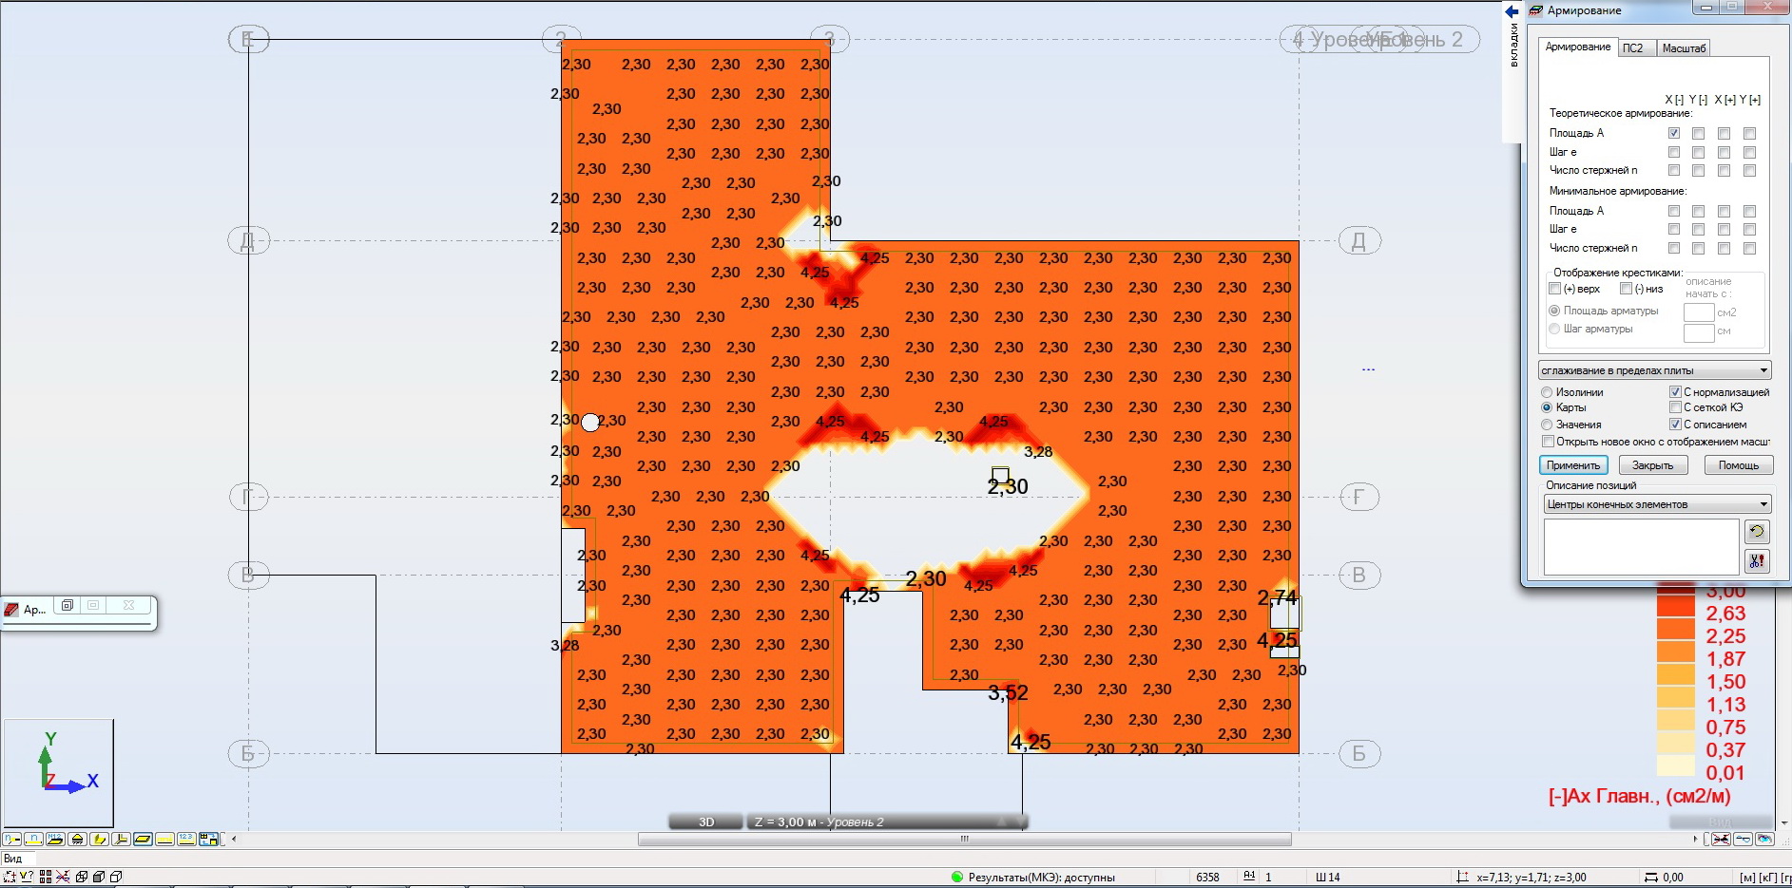Check Открыть новое окно с отображением checkbox
This screenshot has width=1792, height=888.
coord(1548,442)
